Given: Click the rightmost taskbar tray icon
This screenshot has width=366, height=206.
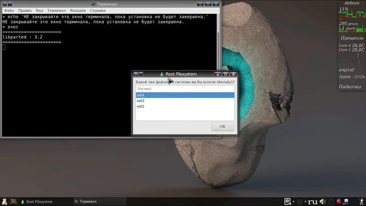Looking at the screenshot, I should tap(361, 201).
